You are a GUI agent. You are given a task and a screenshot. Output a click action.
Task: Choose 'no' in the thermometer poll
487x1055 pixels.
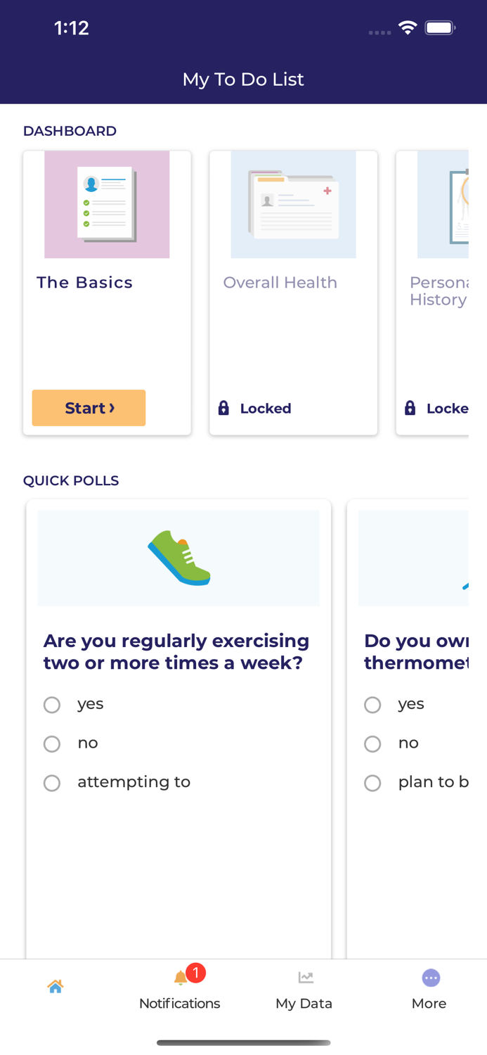point(372,744)
